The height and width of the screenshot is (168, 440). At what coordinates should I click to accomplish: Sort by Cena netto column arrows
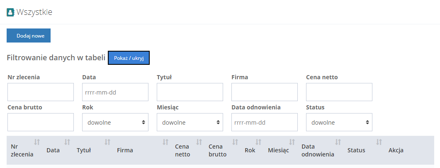[199, 142]
